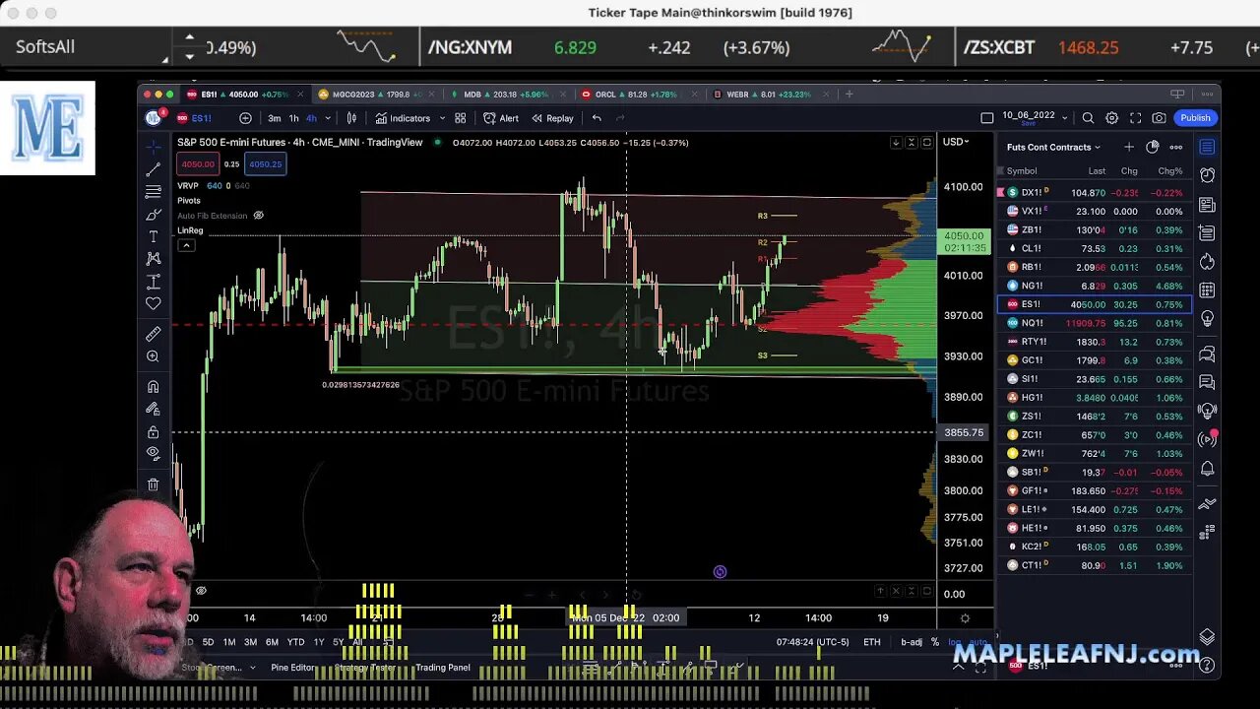Open the USD currency dropdown
This screenshot has height=709, width=1260.
click(956, 142)
